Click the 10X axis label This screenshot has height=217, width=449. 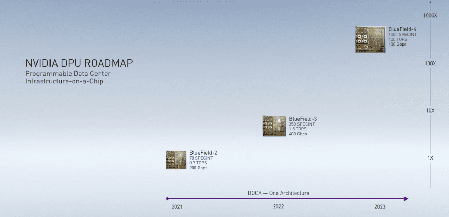pos(430,110)
